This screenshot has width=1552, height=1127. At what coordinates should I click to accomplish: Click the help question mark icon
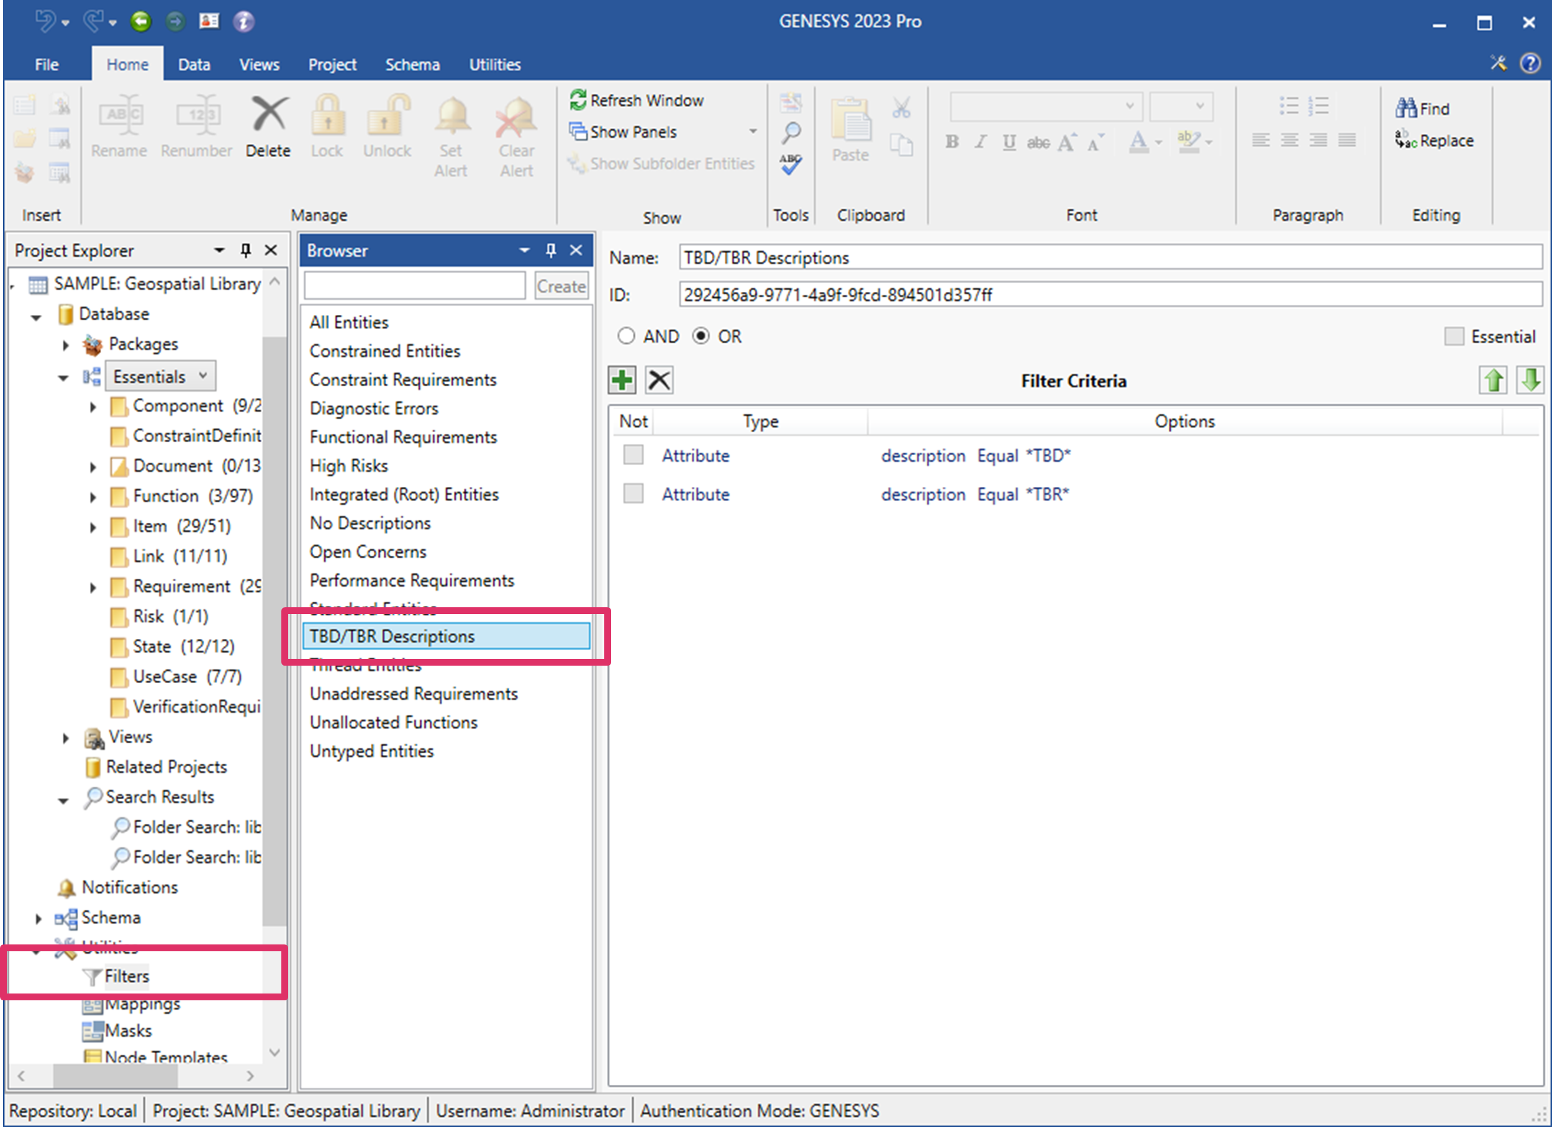(x=1530, y=63)
